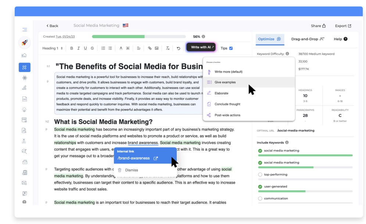Toggle the communication keyword circle
This screenshot has width=366, height=224.
coord(260,198)
